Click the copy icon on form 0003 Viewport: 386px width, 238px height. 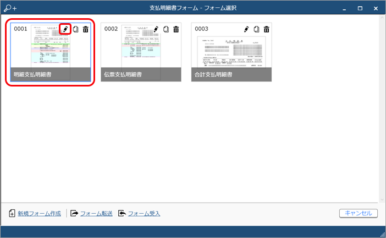click(257, 29)
